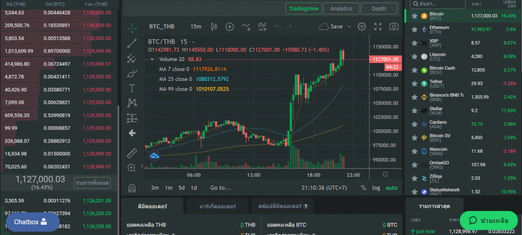Favorite XRP with its star
Image resolution: width=522 pixels, height=235 pixels.
pos(414,43)
